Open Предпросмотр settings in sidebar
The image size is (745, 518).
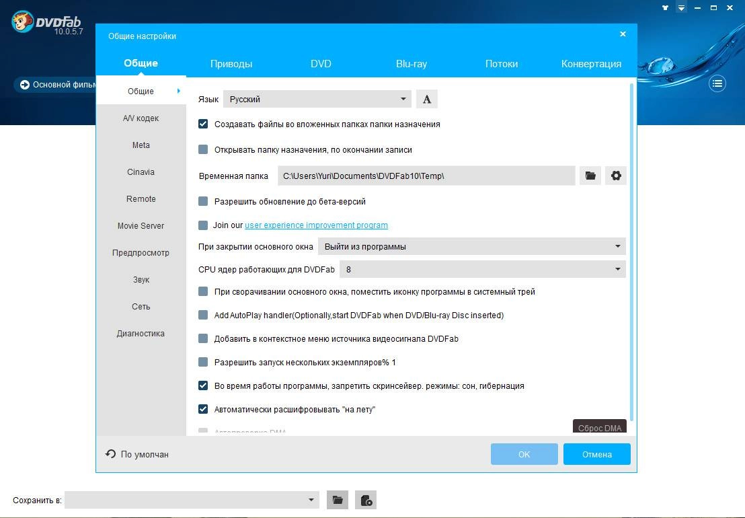pos(141,252)
